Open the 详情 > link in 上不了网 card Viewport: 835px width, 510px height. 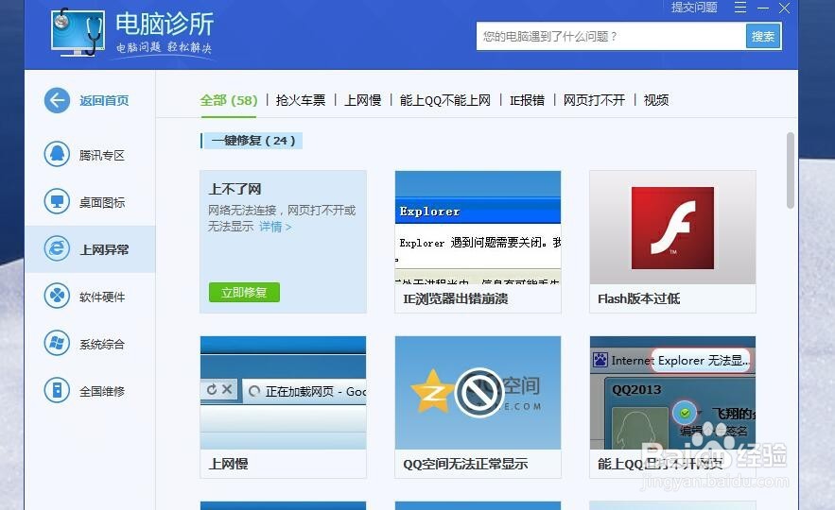coord(275,227)
